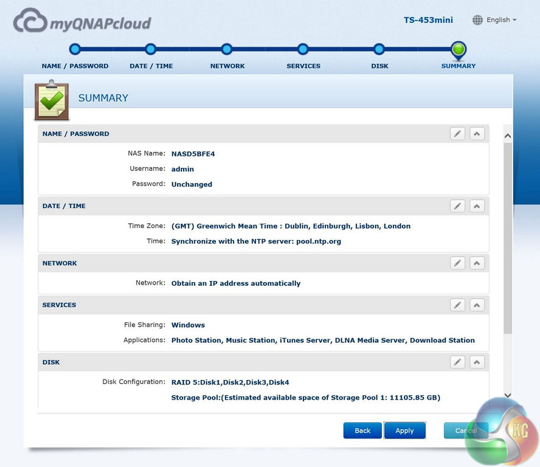The image size is (540, 467).
Task: Click the scrollbar up arrow
Action: pos(508,136)
